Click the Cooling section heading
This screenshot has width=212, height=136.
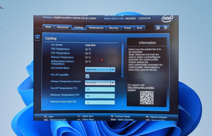(x=51, y=38)
